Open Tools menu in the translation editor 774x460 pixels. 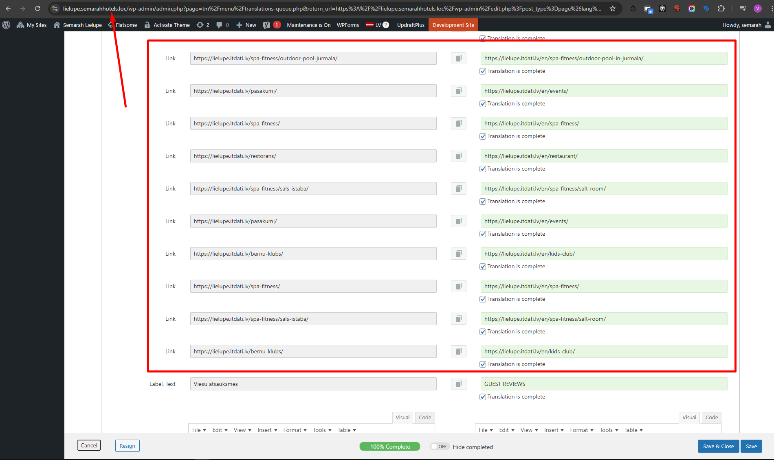tap(609, 430)
